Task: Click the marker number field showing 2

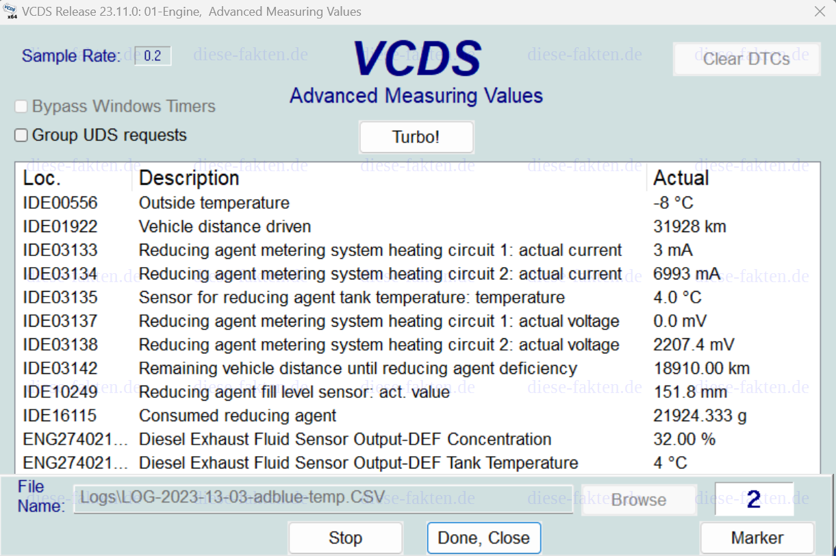Action: coord(755,499)
